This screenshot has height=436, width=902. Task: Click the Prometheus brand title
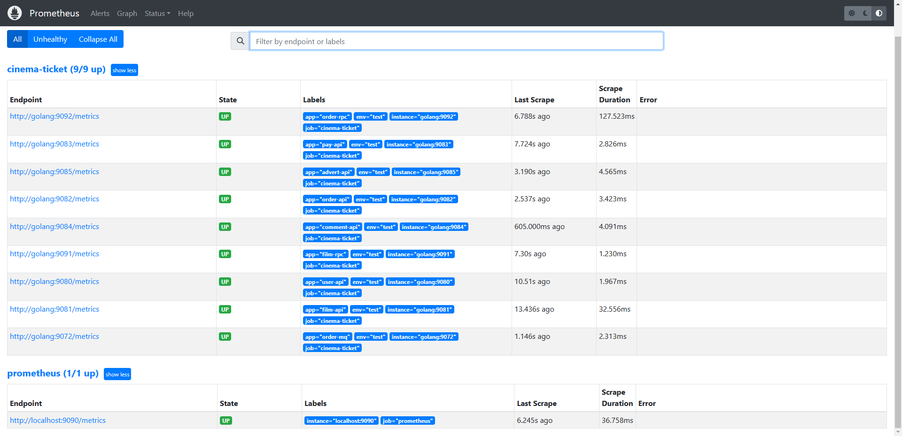[x=54, y=13]
